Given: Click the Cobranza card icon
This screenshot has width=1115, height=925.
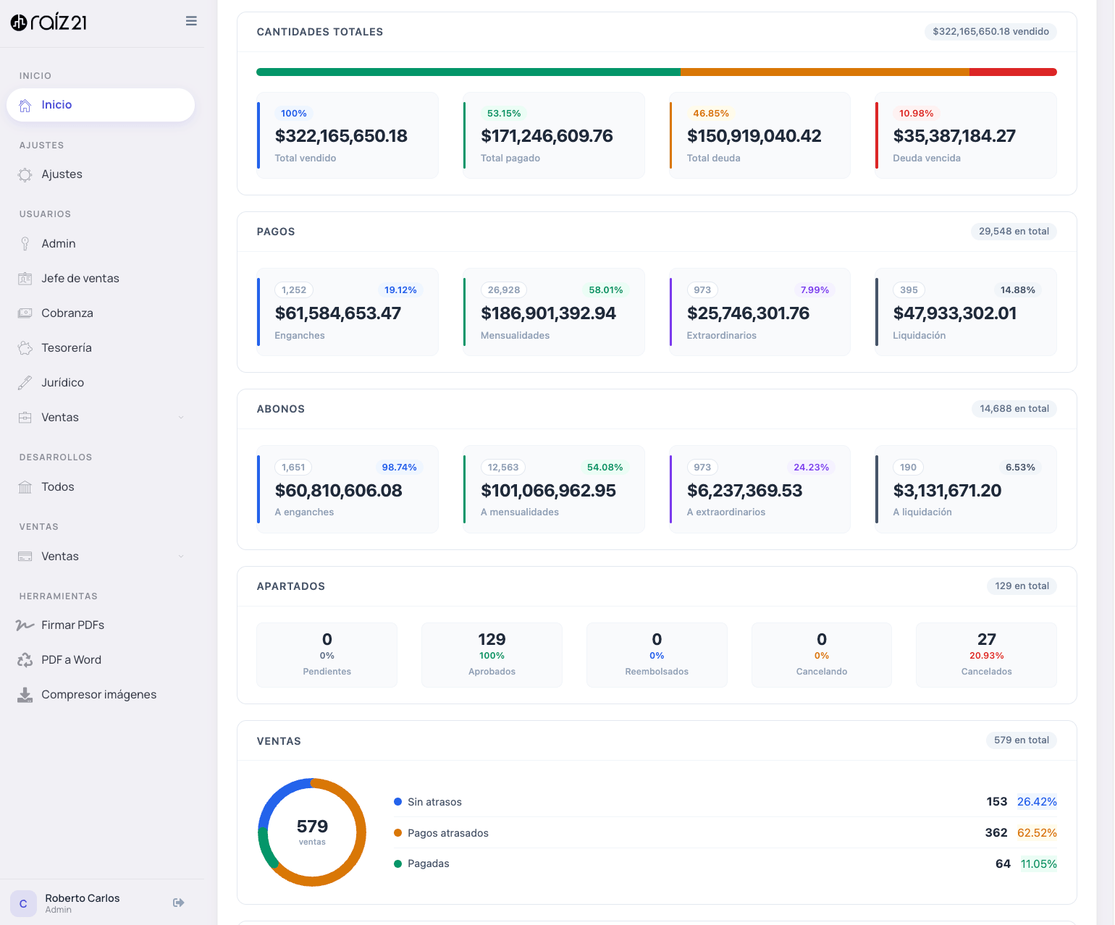Looking at the screenshot, I should (x=25, y=313).
